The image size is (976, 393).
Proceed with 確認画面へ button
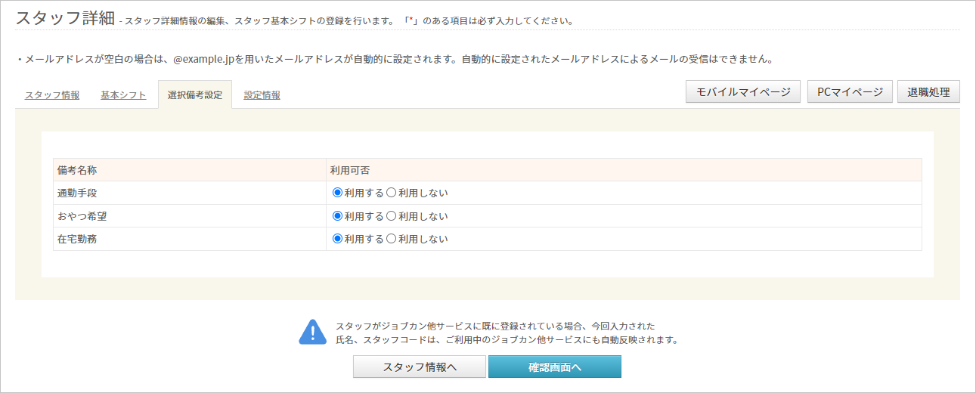click(x=555, y=367)
